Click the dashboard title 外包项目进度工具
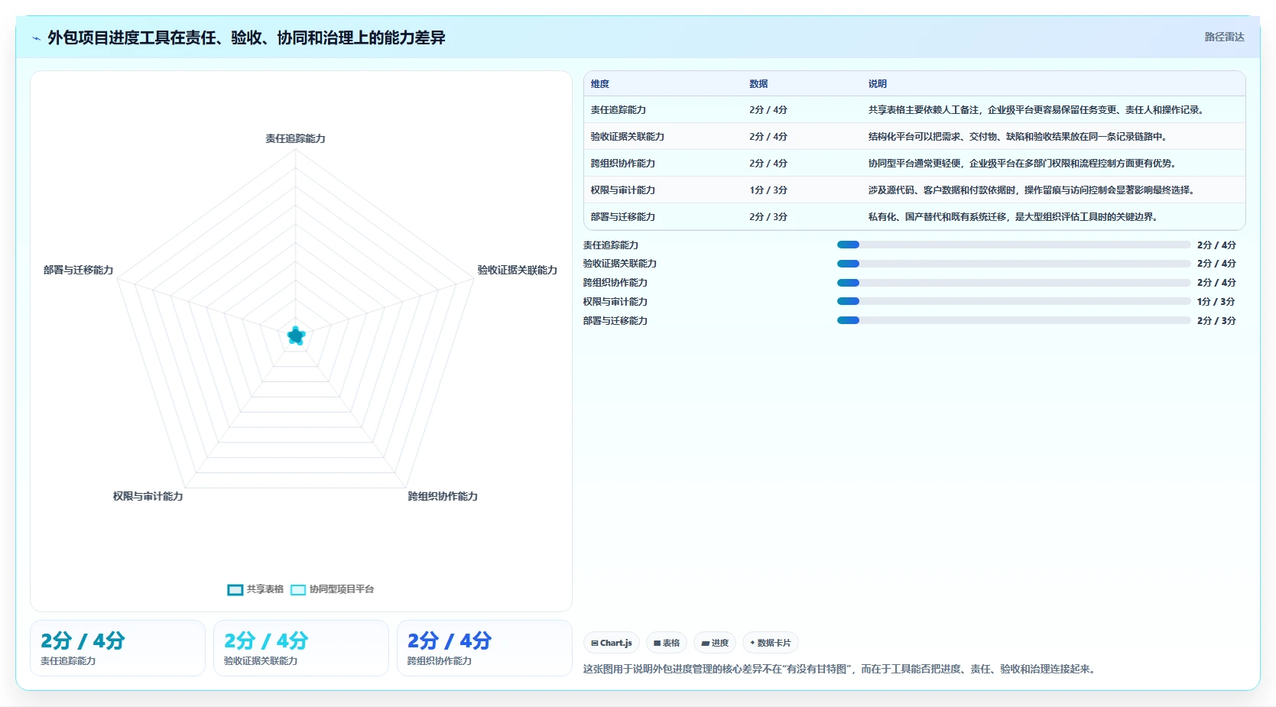This screenshot has height=707, width=1276. tap(246, 37)
